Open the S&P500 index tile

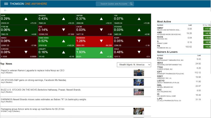click(94, 19)
